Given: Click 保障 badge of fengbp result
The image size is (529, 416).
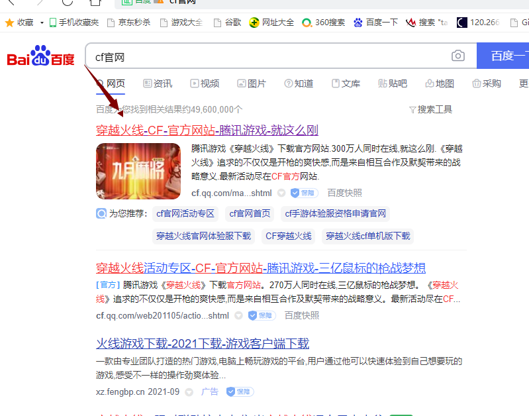Looking at the screenshot, I should point(240,391).
